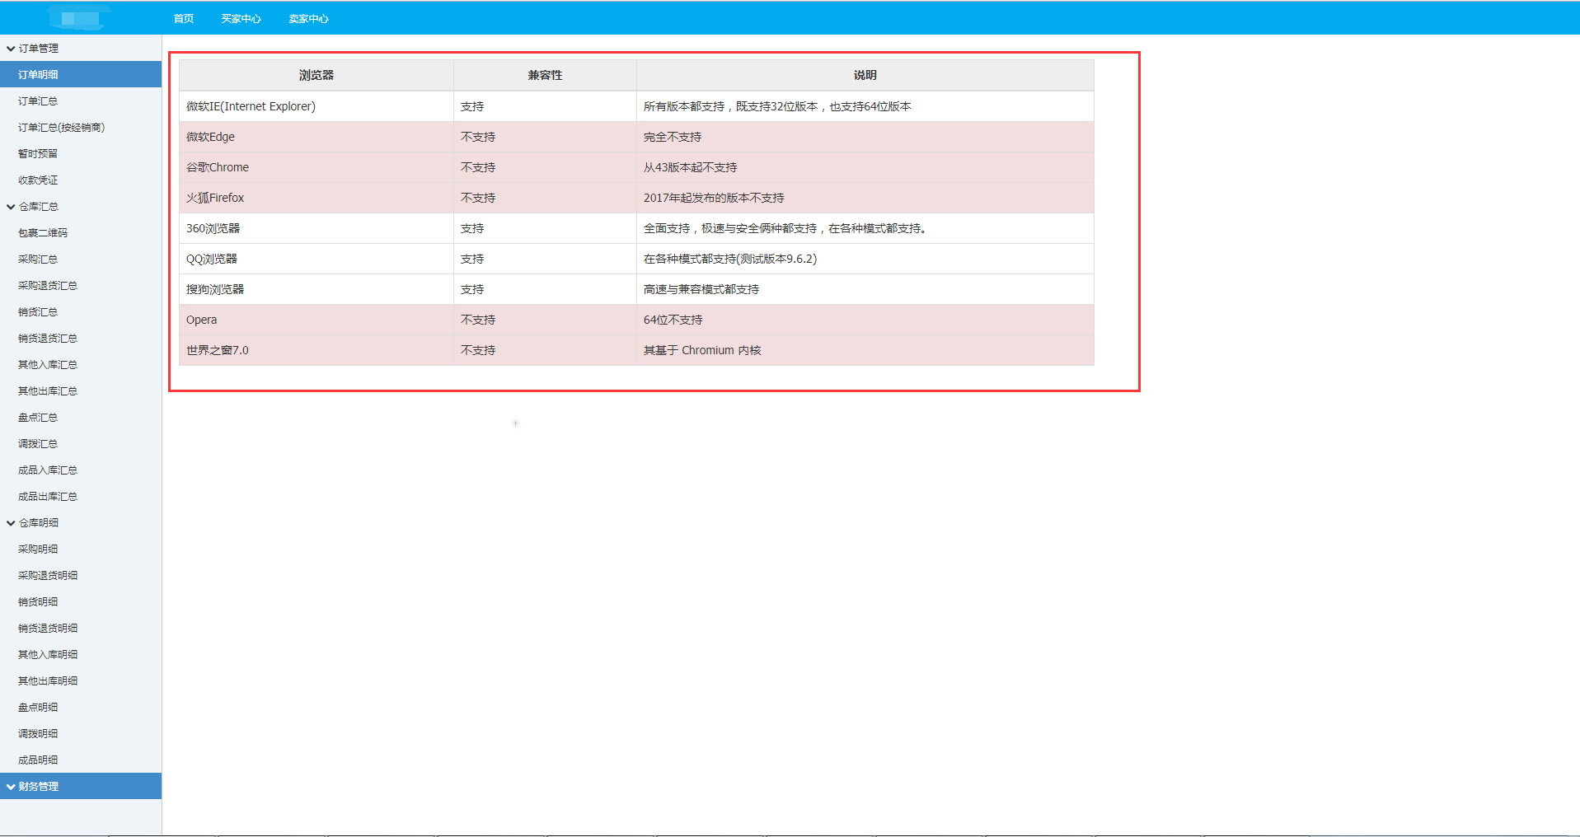The width and height of the screenshot is (1580, 837).
Task: Select the QQ浏览器 table cell
Action: coord(316,259)
